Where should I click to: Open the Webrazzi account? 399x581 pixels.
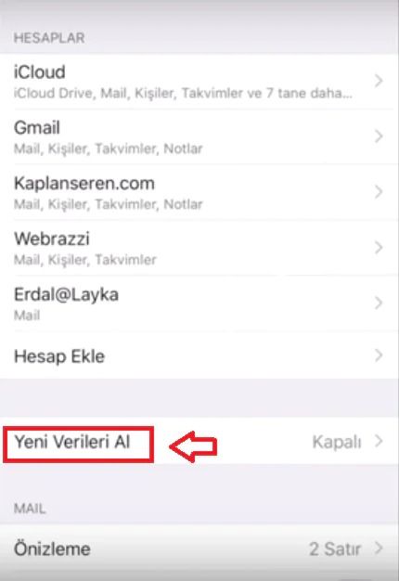(199, 248)
